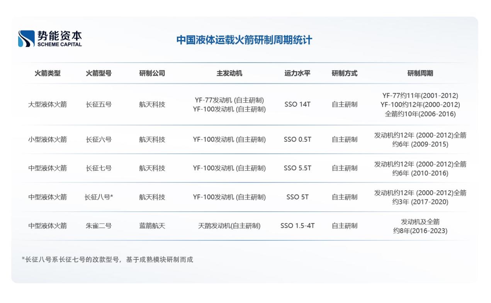The width and height of the screenshot is (491, 303).
Task: Click YF-100发动机 line in the 长征五号 row
Action: point(229,109)
